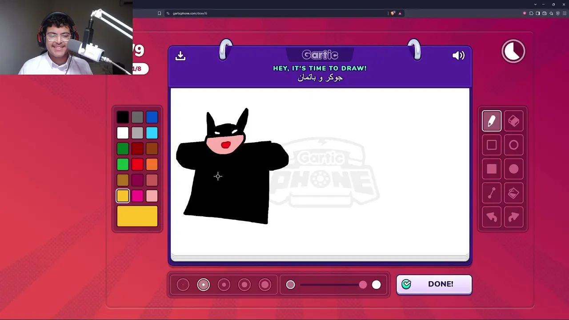Viewport: 569px width, 320px height.
Task: Open the Brave Rewards triangle icon
Action: 400,13
